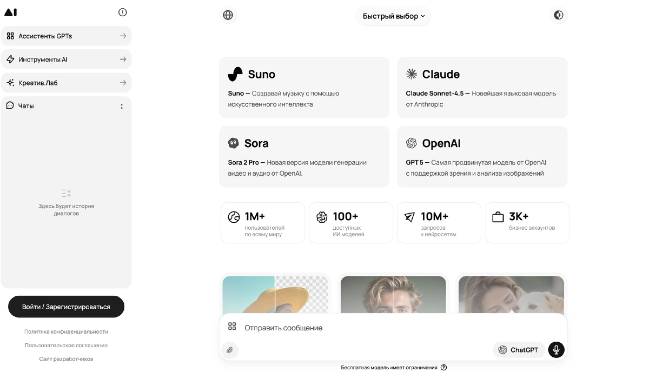Click the grid icon inside the message bar
This screenshot has width=649, height=372.
pyautogui.click(x=232, y=326)
